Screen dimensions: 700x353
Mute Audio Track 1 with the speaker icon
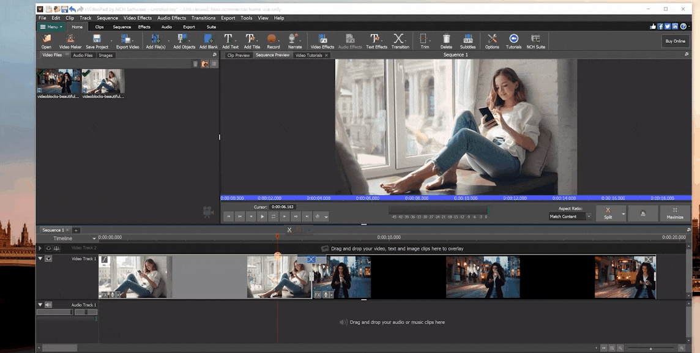(x=48, y=305)
